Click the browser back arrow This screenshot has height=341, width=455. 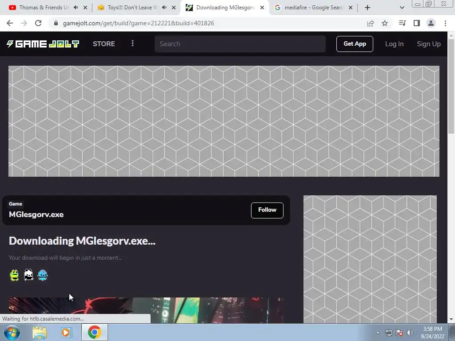click(10, 23)
